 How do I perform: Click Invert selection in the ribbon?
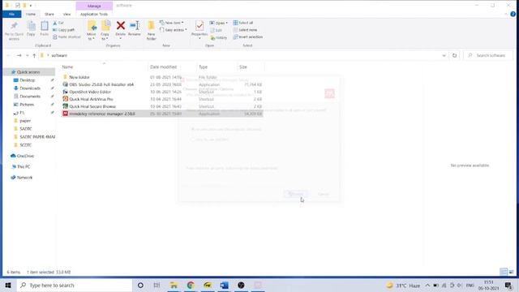click(x=248, y=37)
